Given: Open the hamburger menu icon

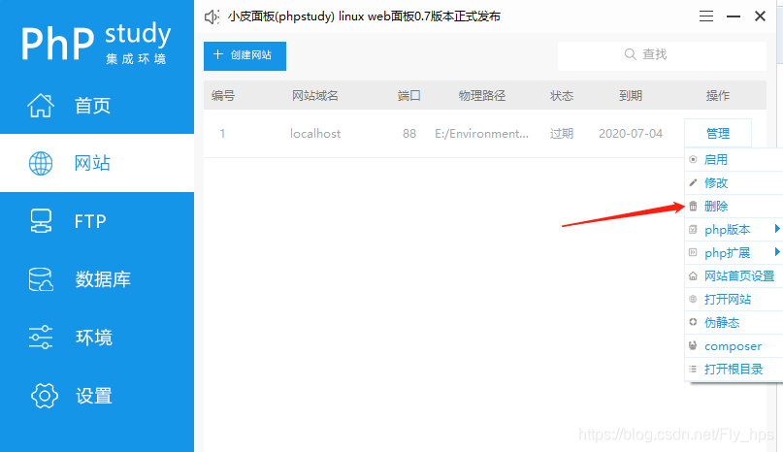Looking at the screenshot, I should pyautogui.click(x=706, y=16).
